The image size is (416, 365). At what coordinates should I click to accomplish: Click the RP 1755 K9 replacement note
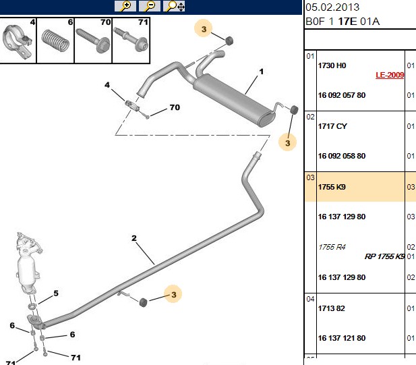tap(384, 256)
